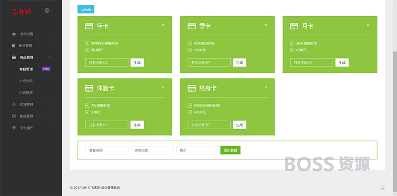Focus the 开多少张卡 field in 终身卡
The image size is (397, 196).
pos(209,125)
